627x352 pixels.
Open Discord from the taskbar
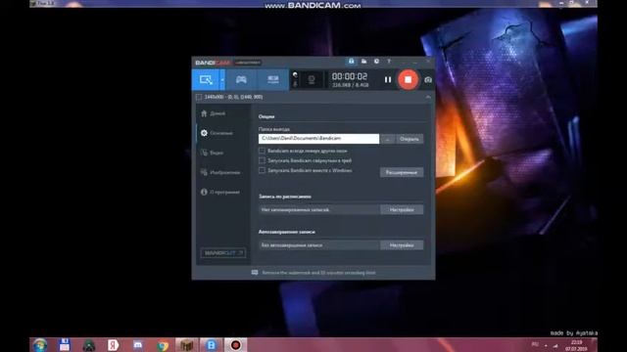tap(138, 345)
